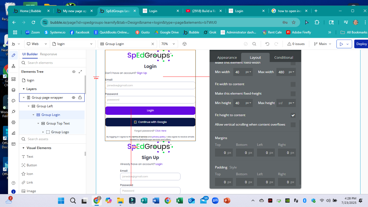Screen dimensions: 368x207
Task: Open the Google Drive bookmark
Action: (166, 32)
